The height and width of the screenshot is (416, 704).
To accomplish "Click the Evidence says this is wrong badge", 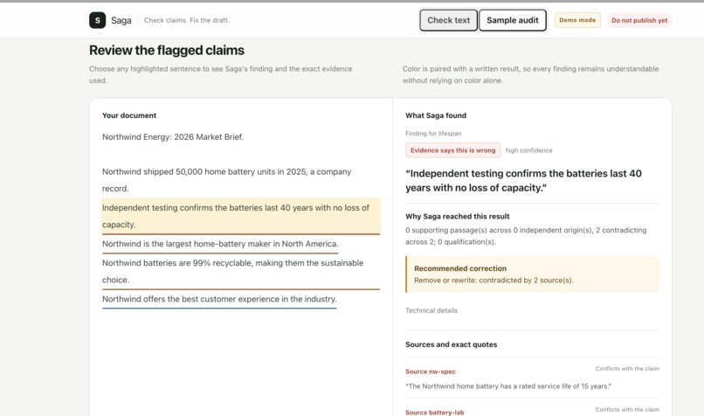I will pyautogui.click(x=452, y=150).
